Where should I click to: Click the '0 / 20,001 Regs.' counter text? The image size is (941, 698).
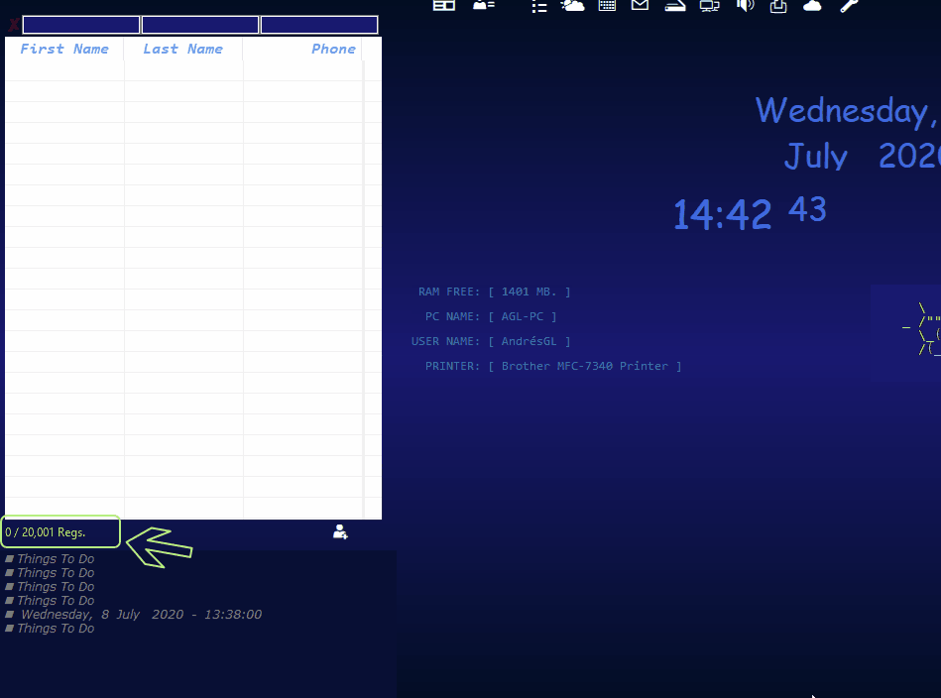pos(46,532)
